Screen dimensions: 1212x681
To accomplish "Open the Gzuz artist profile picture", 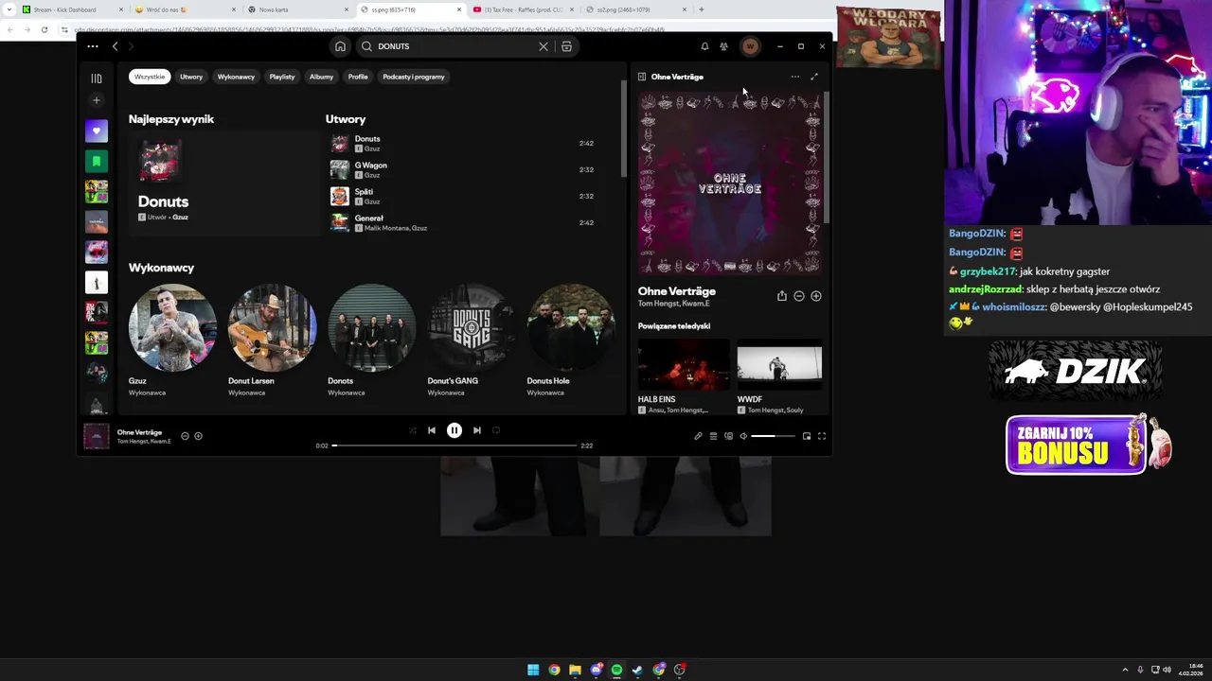I will click(x=172, y=327).
